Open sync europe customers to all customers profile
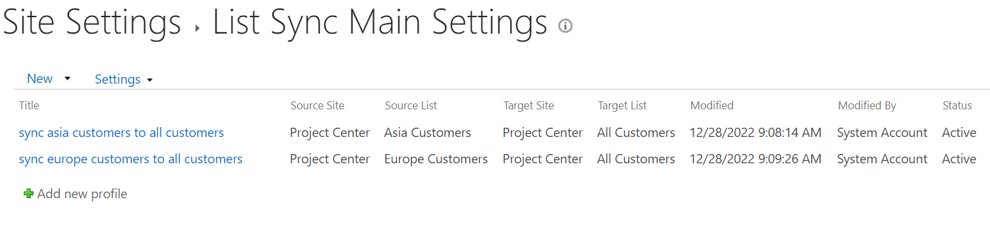990x239 pixels. 130,159
